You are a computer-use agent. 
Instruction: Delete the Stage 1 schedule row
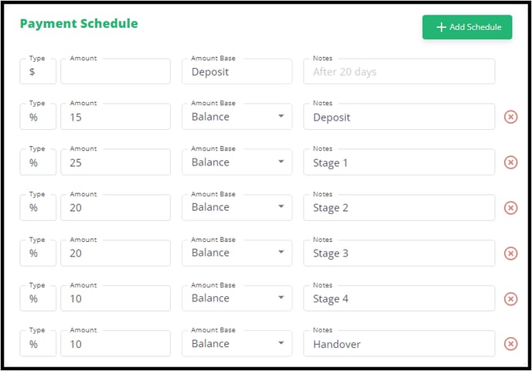tap(510, 162)
